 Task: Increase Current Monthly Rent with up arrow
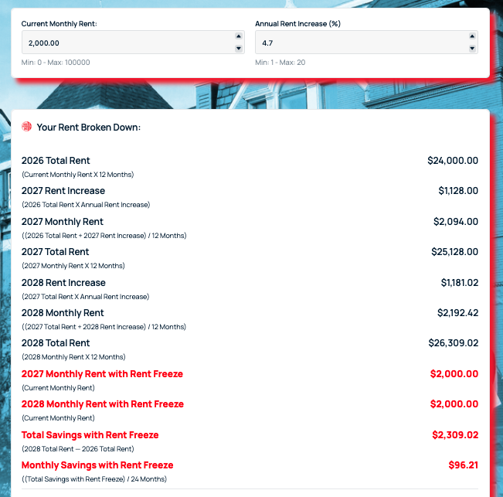[x=238, y=36]
